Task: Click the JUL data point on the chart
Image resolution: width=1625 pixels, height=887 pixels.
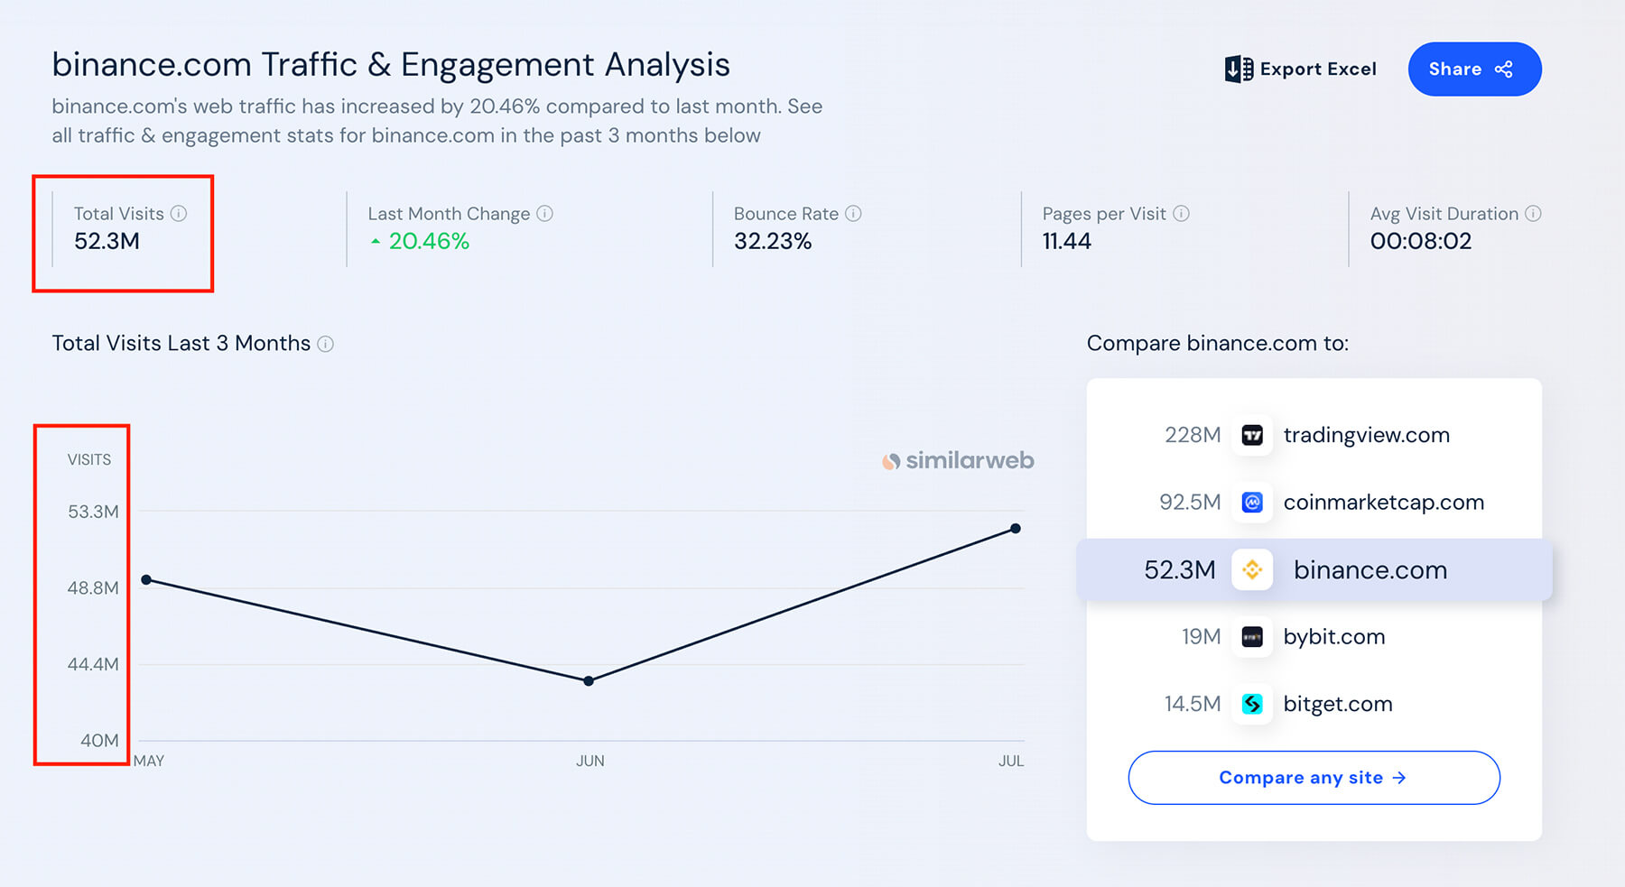Action: (1016, 529)
